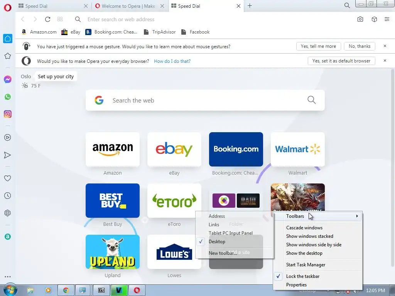
Task: Open the TripAdvisor bookmark
Action: click(x=159, y=32)
